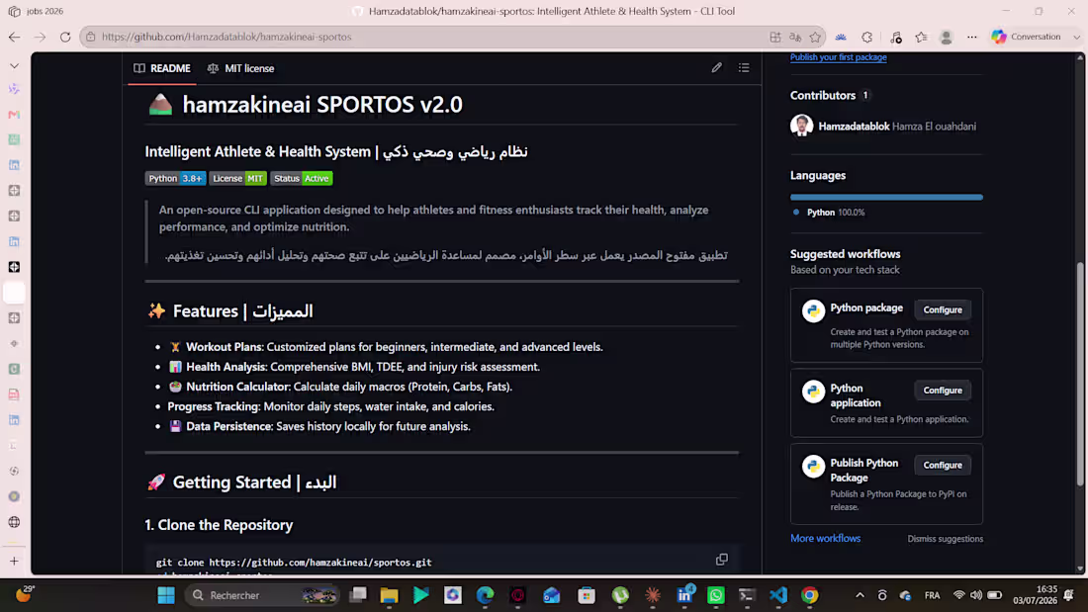Open the Windows Start menu
1088x612 pixels.
[x=166, y=595]
